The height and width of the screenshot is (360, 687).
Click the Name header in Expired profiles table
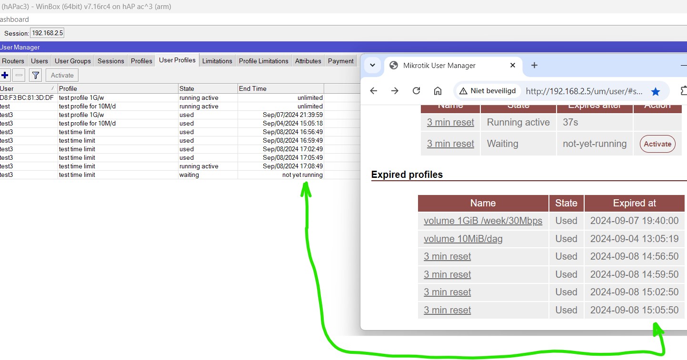tap(483, 203)
